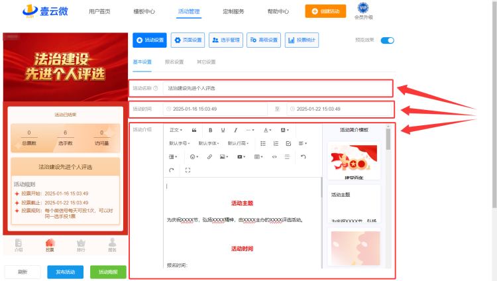Click the 刷新 button

click(x=23, y=272)
